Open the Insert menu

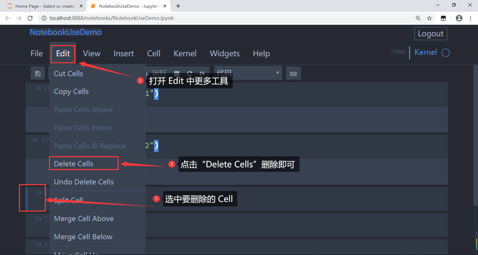pyautogui.click(x=124, y=53)
